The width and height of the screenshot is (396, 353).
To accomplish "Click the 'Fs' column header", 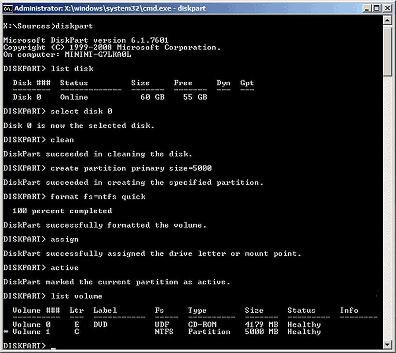I will tap(159, 310).
